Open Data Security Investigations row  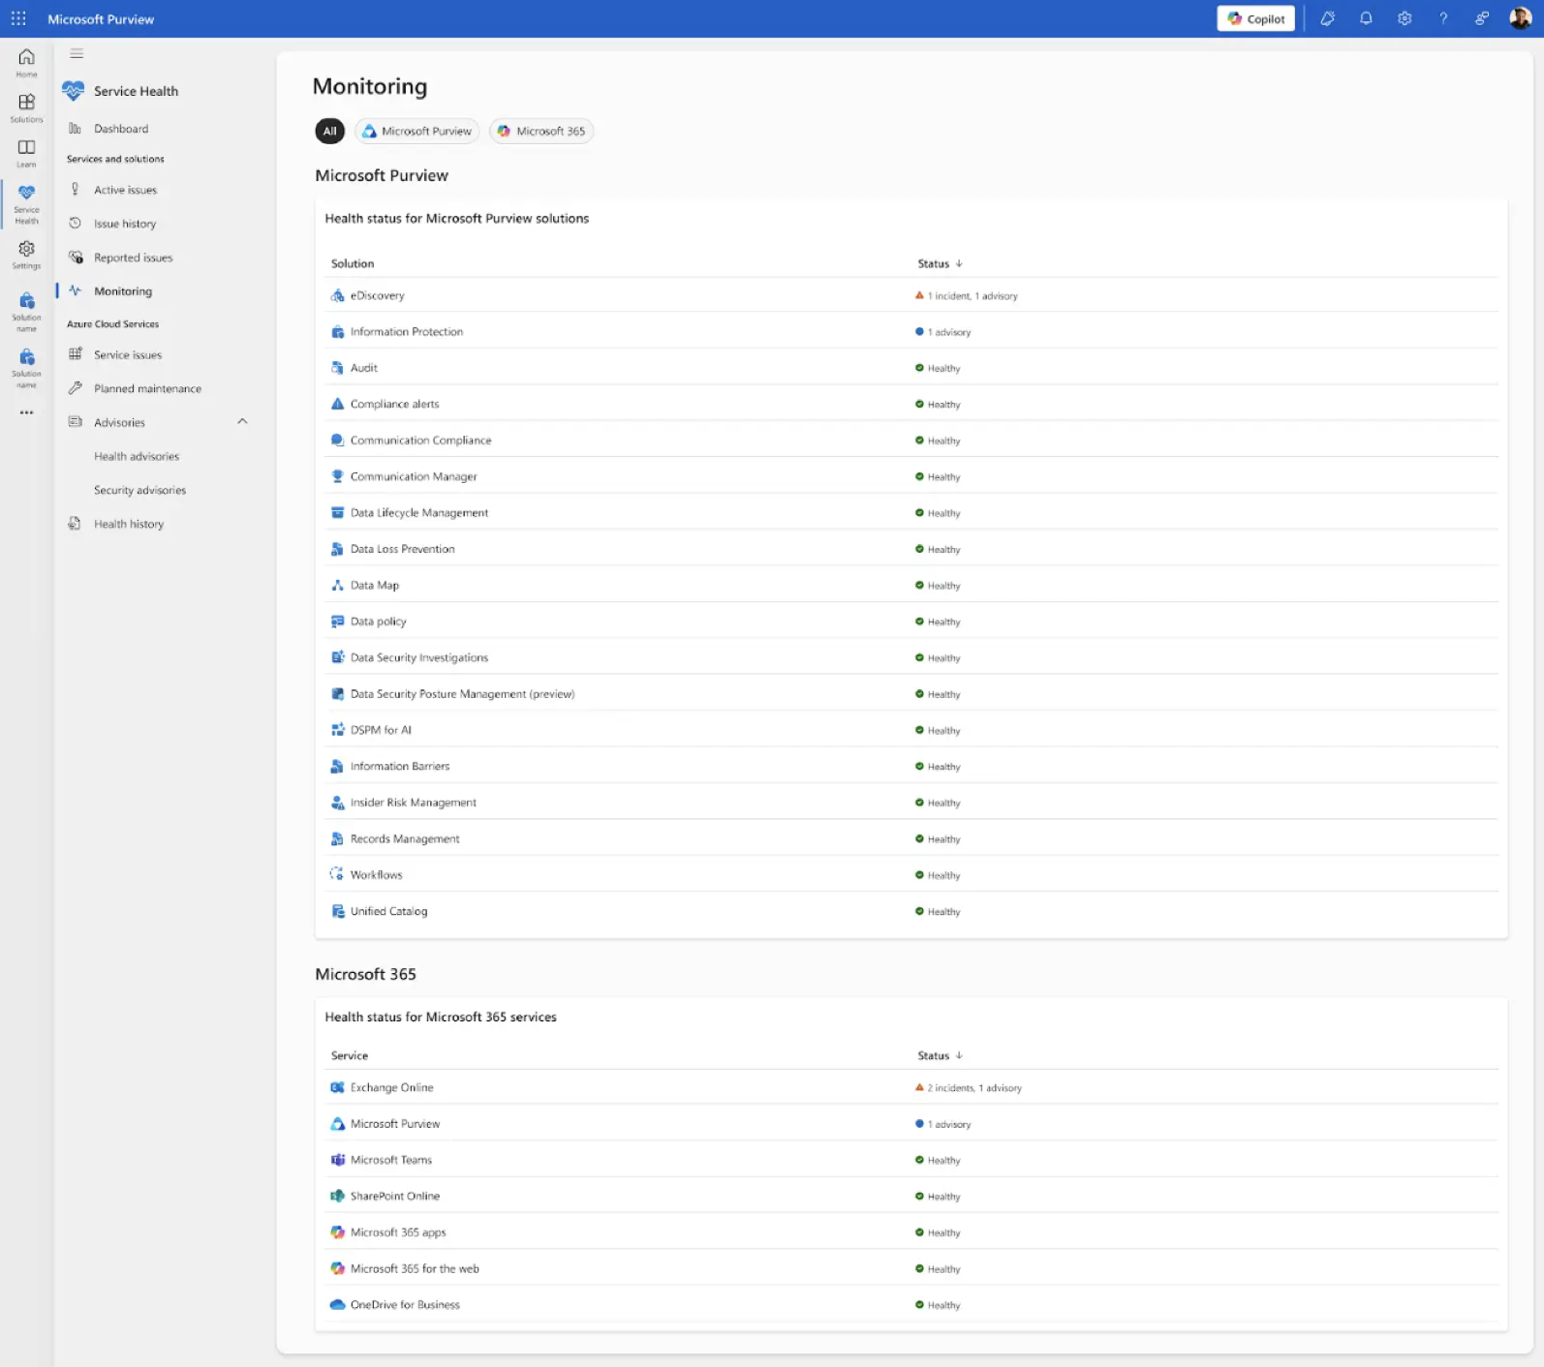coord(911,657)
